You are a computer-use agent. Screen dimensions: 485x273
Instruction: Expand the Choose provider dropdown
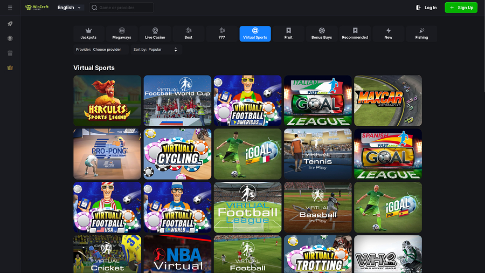coord(101,50)
